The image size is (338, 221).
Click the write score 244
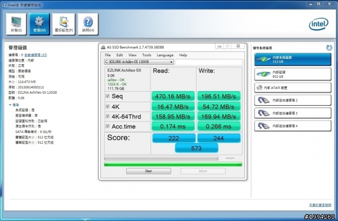click(x=219, y=138)
